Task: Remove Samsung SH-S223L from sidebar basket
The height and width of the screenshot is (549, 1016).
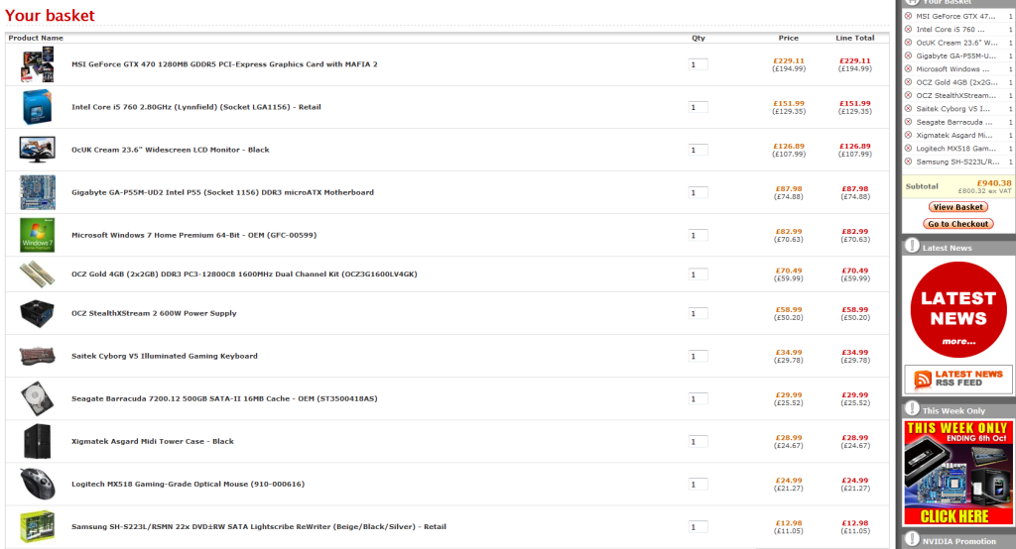Action: (908, 162)
